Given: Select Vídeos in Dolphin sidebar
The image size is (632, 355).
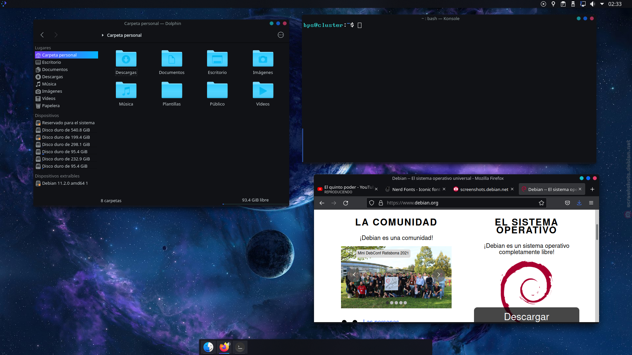Looking at the screenshot, I should coord(66,98).
